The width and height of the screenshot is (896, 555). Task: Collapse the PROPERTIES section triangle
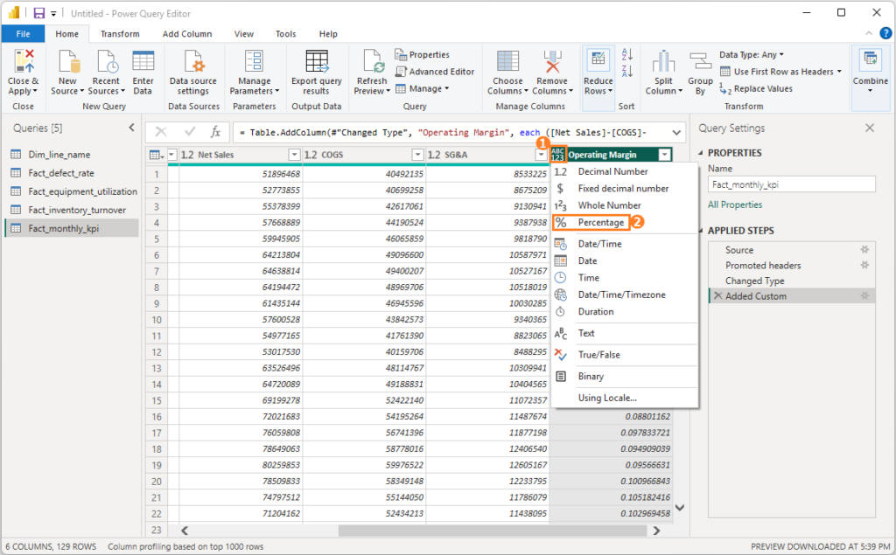point(701,153)
